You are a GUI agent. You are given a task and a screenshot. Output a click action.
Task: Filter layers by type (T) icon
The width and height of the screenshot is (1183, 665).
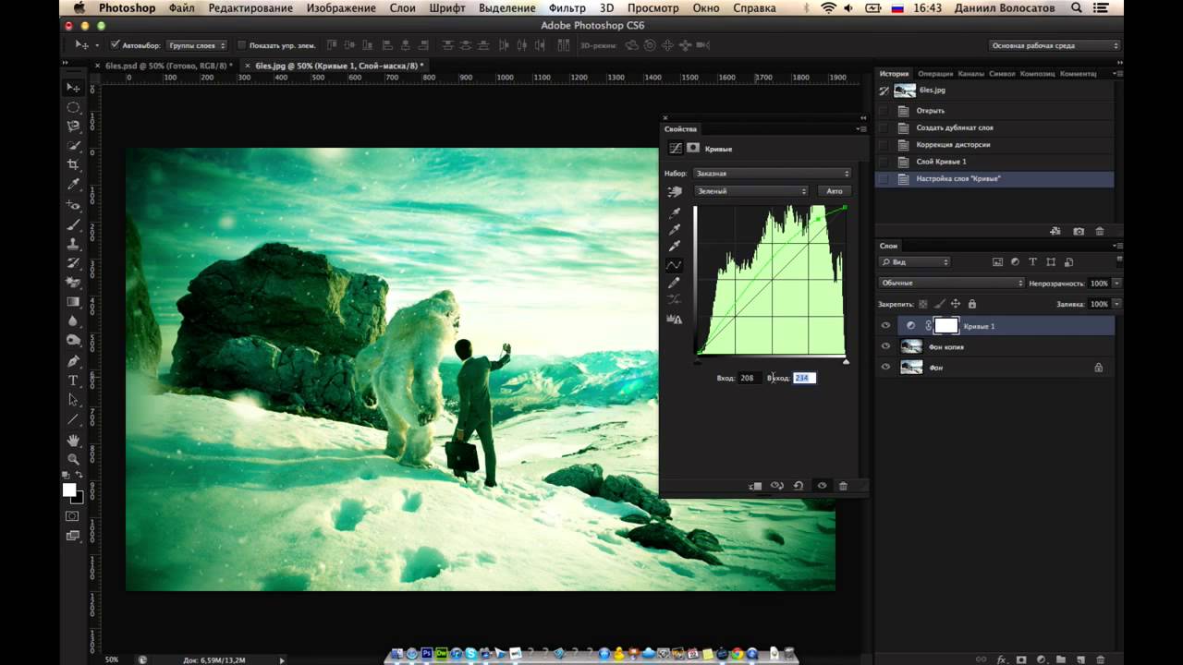1032,262
